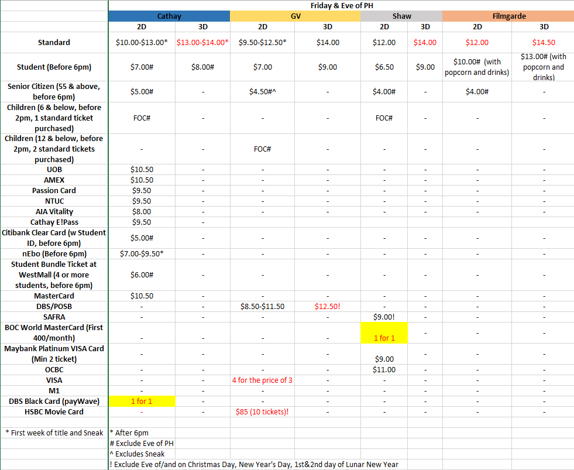Screen dimensions: 574x470
Task: Click the red "$13.00-$14.00*" price cell
Action: click(x=202, y=43)
